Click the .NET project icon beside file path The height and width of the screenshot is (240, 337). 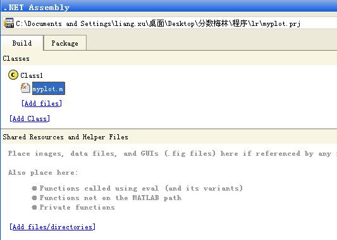[x=9, y=23]
